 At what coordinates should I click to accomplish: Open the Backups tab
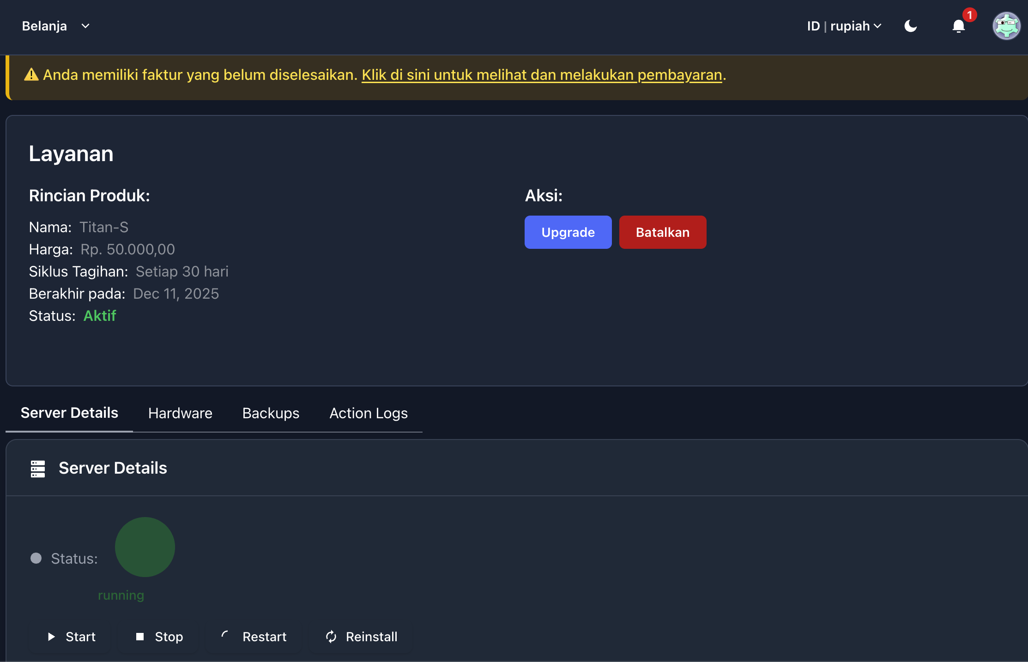tap(271, 413)
